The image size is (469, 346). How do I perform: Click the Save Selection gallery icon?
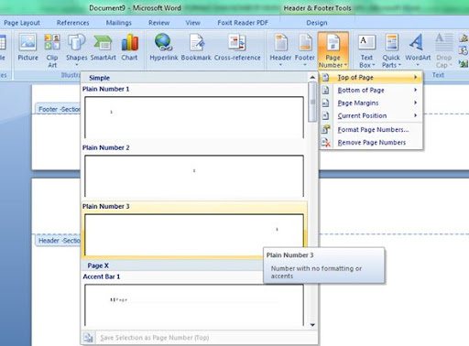pos(88,338)
